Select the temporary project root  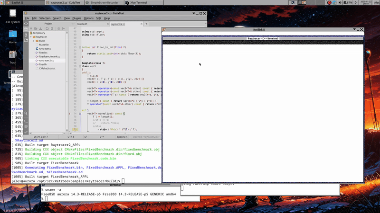(x=39, y=33)
